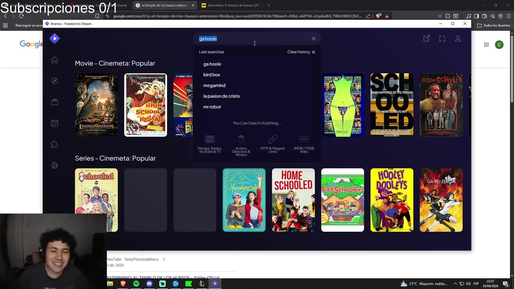Select 'la pasion de cristo' from last searches
The width and height of the screenshot is (514, 289).
[x=221, y=96]
